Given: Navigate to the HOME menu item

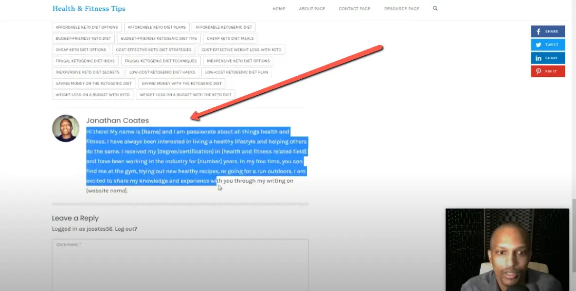Looking at the screenshot, I should 279,8.
